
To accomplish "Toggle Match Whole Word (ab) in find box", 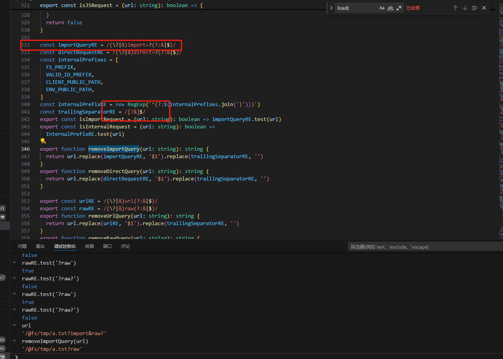I will click(x=390, y=8).
